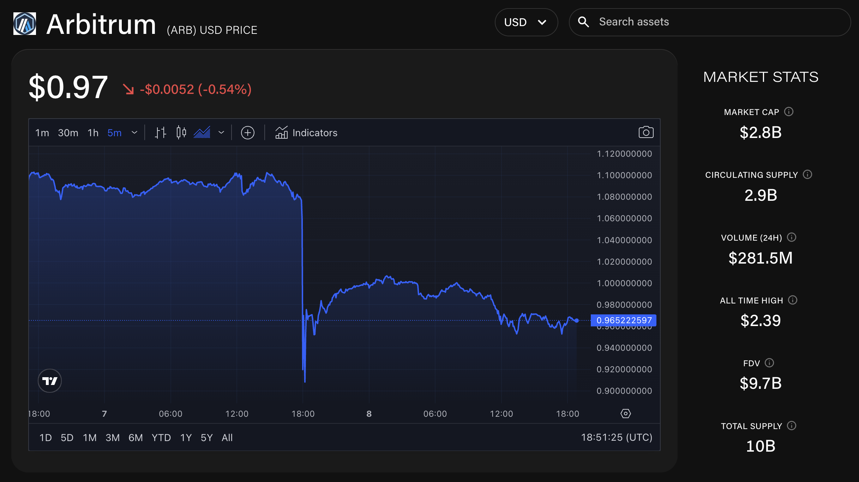
Task: Open the Indicators menu
Action: (x=306, y=133)
